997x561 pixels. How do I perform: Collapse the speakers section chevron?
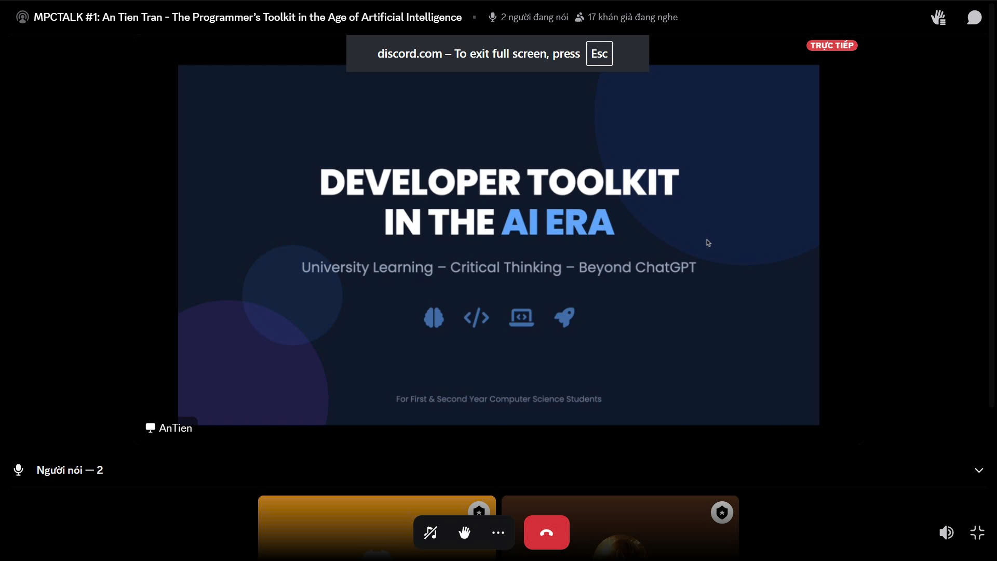point(978,470)
